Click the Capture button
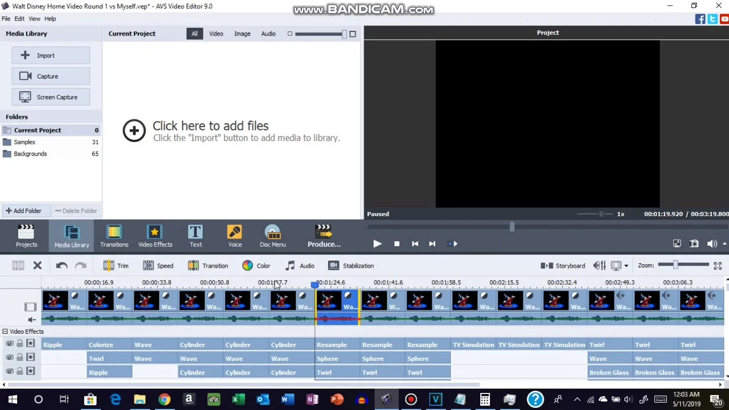 point(51,76)
